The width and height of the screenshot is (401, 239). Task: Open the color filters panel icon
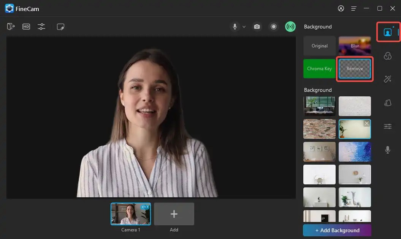click(387, 56)
